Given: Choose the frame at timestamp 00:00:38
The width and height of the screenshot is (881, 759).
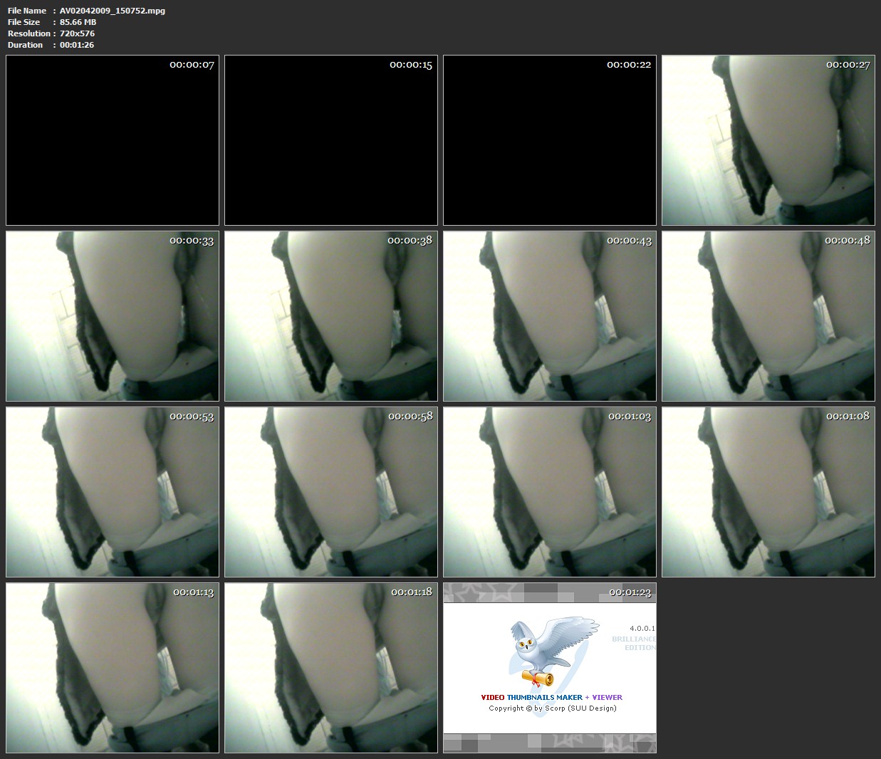Looking at the screenshot, I should [331, 316].
